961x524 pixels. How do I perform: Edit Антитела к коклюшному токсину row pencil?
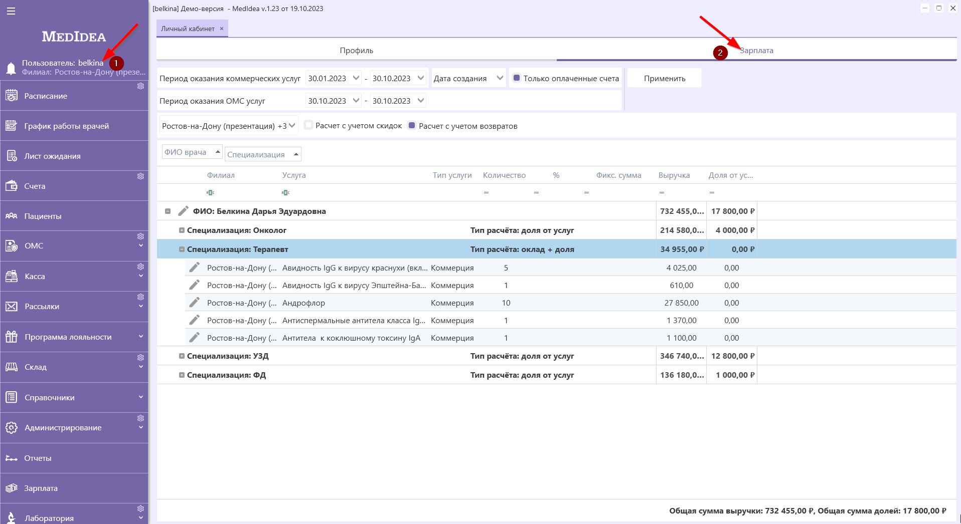point(194,338)
